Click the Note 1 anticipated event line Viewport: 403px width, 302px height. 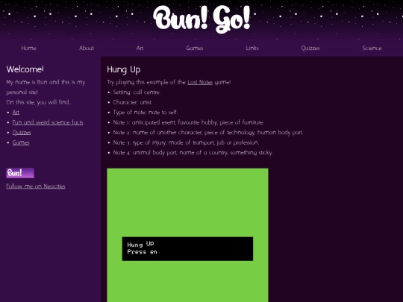189,122
